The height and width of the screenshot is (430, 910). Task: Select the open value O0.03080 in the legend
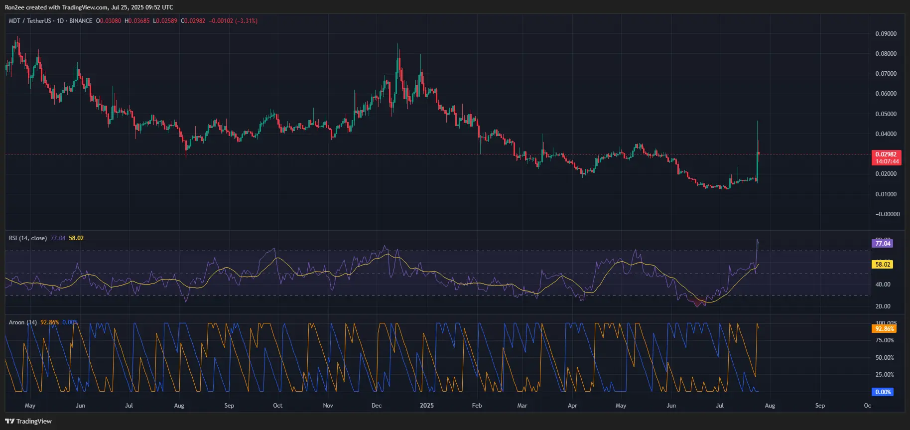[x=109, y=21]
